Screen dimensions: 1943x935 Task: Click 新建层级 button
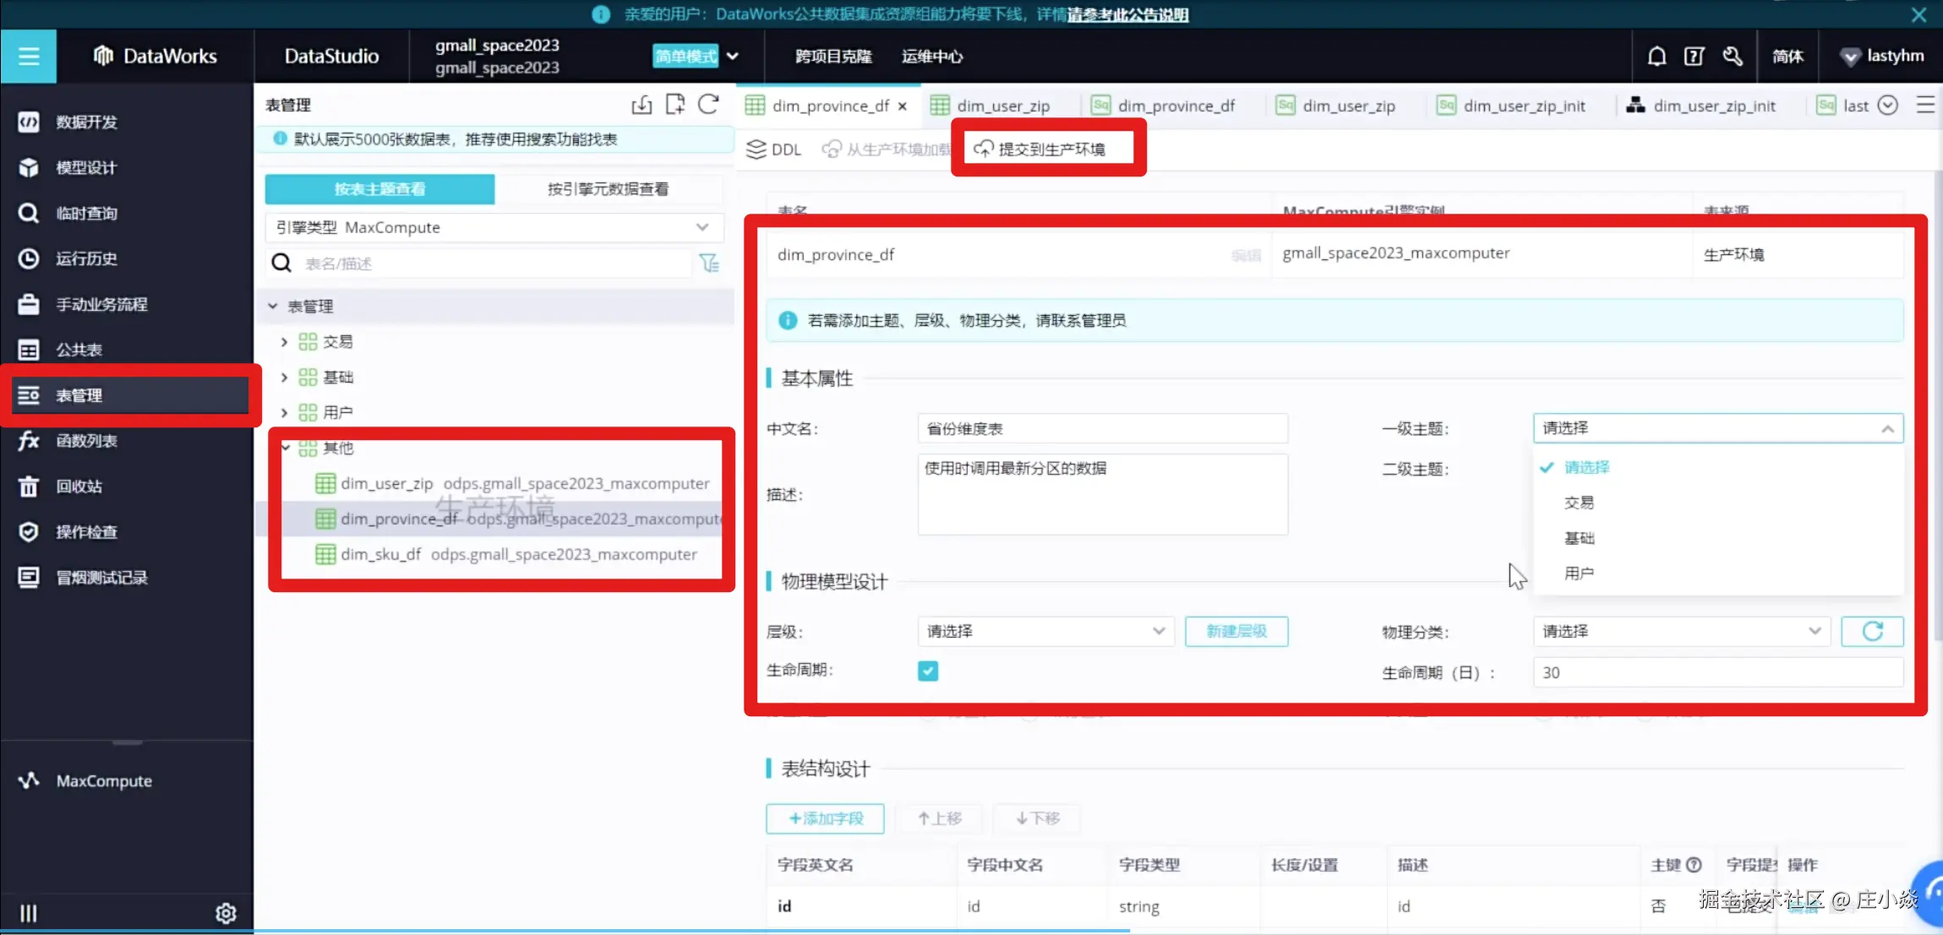1236,632
